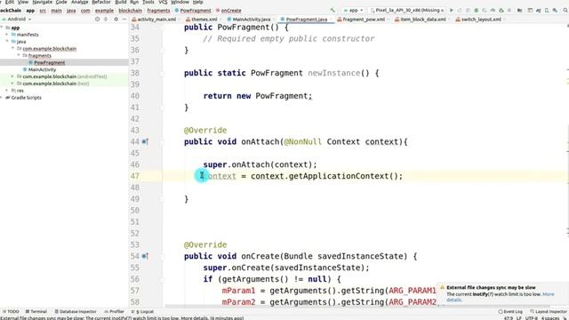Screen dimensions: 569x320
Task: Switch to the themes.xml tab
Action: [x=202, y=20]
